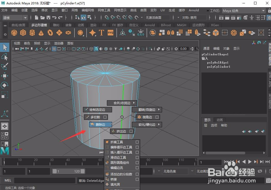
Task: Select the single-pane layout icon
Action: 5,126
